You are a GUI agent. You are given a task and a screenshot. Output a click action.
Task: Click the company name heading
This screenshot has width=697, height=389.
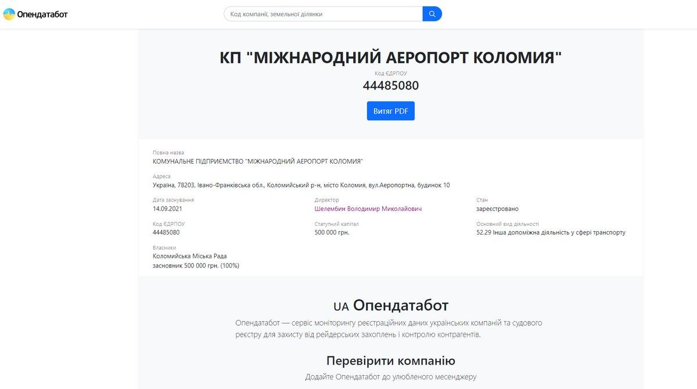pos(391,56)
